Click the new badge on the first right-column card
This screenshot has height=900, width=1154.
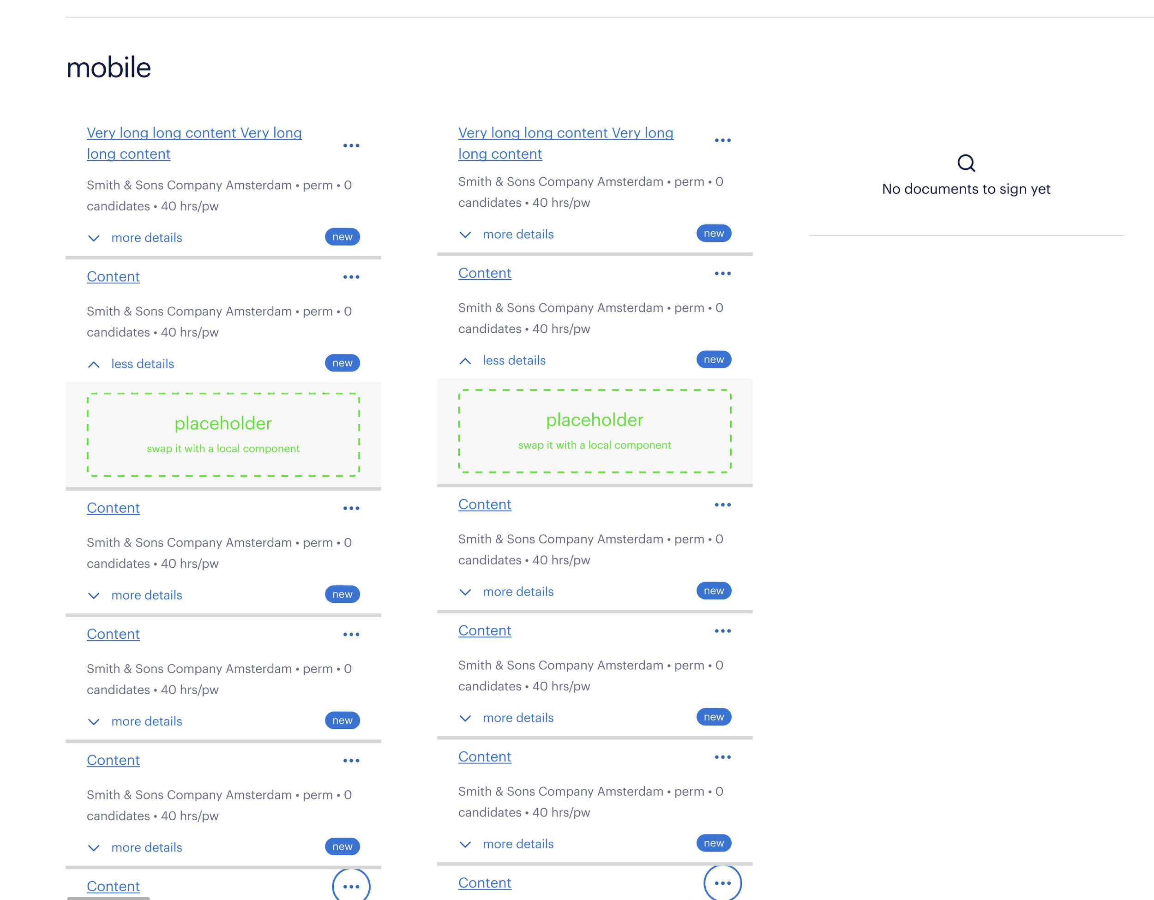tap(713, 234)
